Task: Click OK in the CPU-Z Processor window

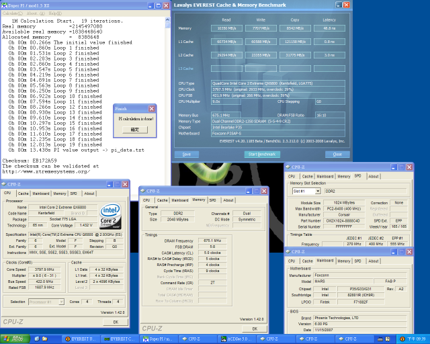Action: coord(116,322)
